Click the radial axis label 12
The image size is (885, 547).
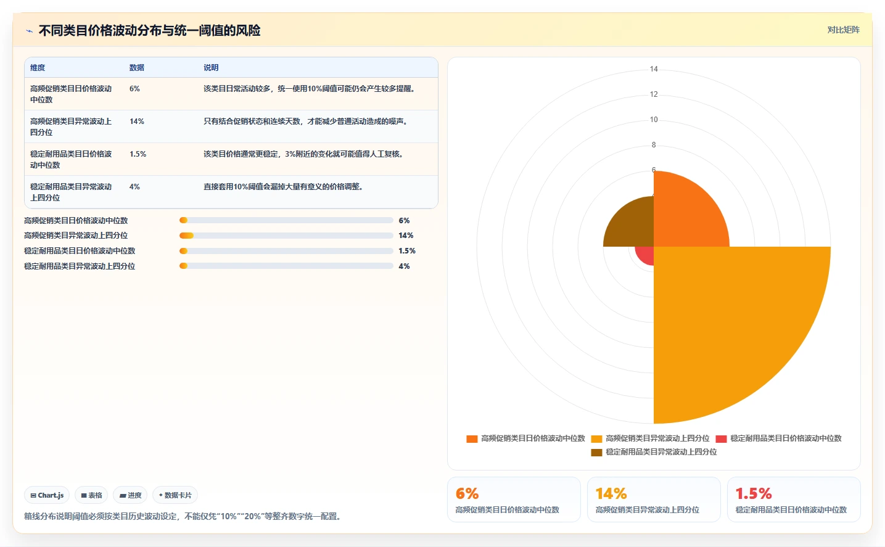pos(654,94)
